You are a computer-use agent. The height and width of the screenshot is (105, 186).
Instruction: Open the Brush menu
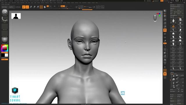point(6,3)
